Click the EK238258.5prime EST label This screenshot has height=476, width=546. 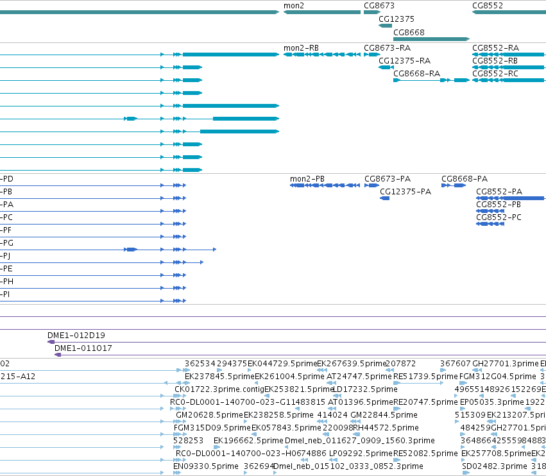[278, 415]
